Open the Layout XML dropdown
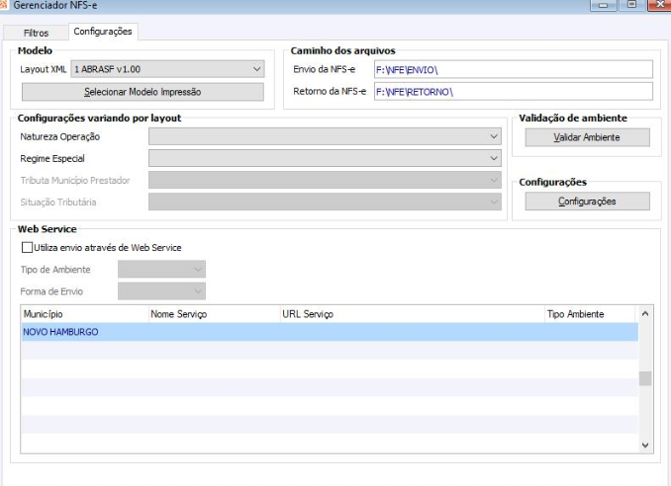Image resolution: width=671 pixels, height=486 pixels. pos(167,69)
